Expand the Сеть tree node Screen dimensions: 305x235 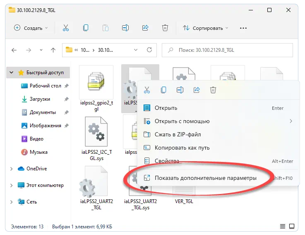tap(12, 202)
